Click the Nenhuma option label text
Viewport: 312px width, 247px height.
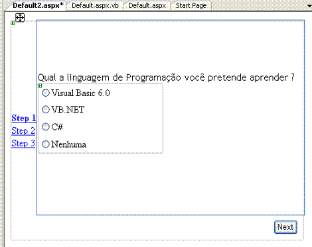pyautogui.click(x=68, y=144)
